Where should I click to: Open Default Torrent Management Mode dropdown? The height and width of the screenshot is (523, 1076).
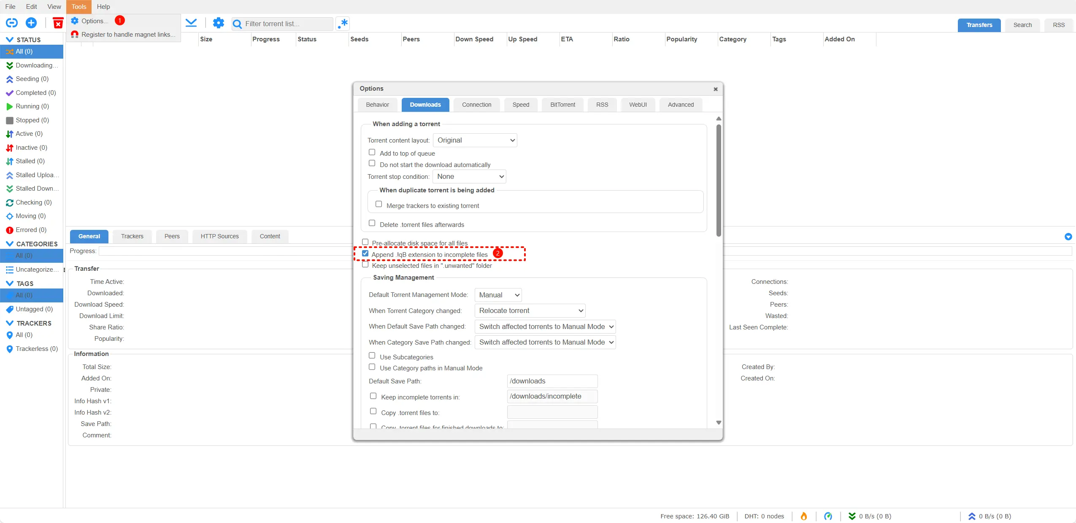pos(498,295)
